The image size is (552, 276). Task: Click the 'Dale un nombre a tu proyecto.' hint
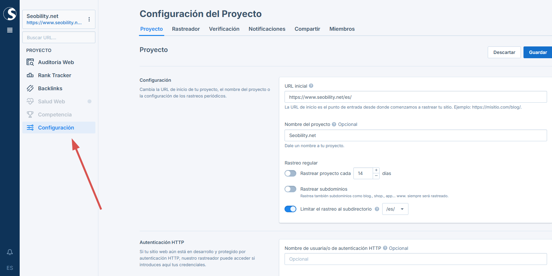pos(314,146)
